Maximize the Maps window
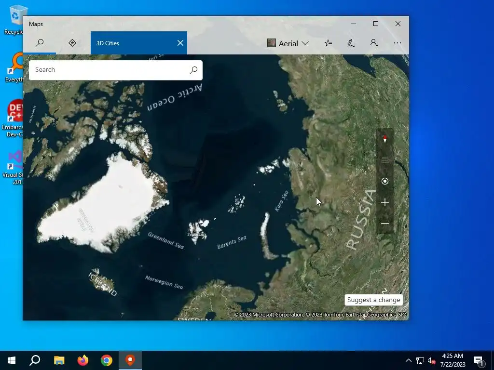The width and height of the screenshot is (494, 370). point(375,24)
